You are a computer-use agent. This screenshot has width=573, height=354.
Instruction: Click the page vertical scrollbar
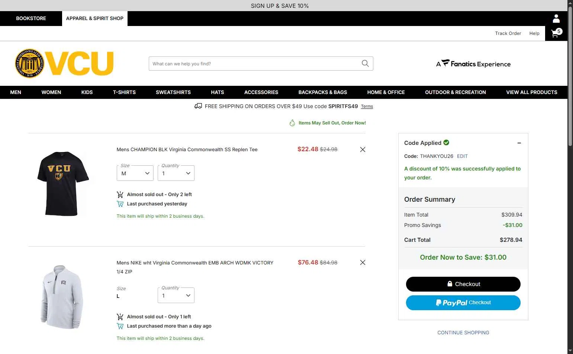click(570, 76)
